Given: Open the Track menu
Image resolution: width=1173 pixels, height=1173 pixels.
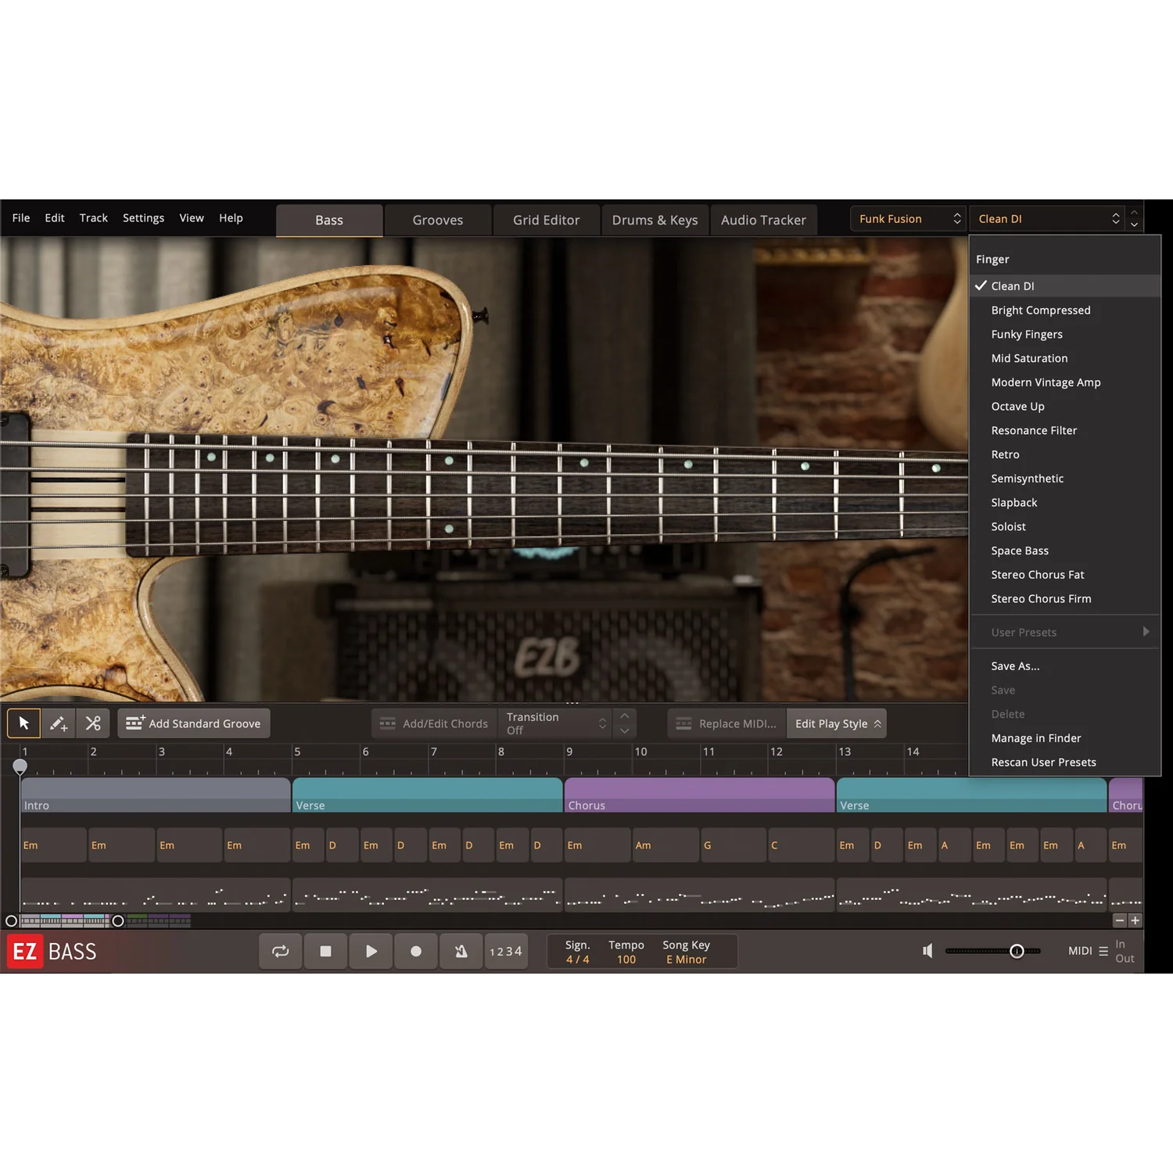Looking at the screenshot, I should coord(94,218).
